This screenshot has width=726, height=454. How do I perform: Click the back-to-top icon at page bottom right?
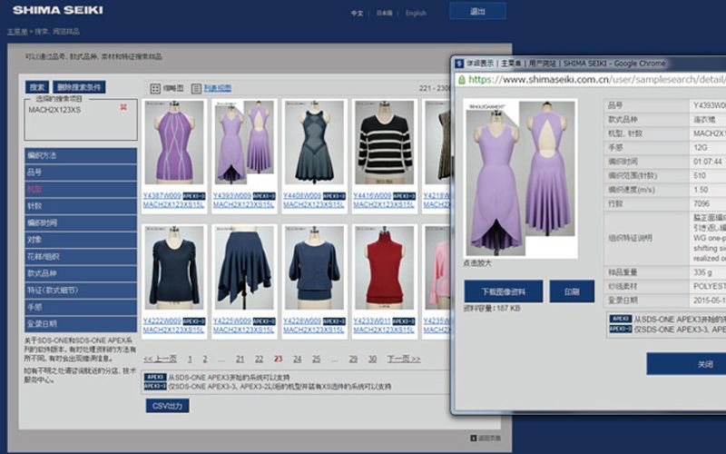(473, 438)
